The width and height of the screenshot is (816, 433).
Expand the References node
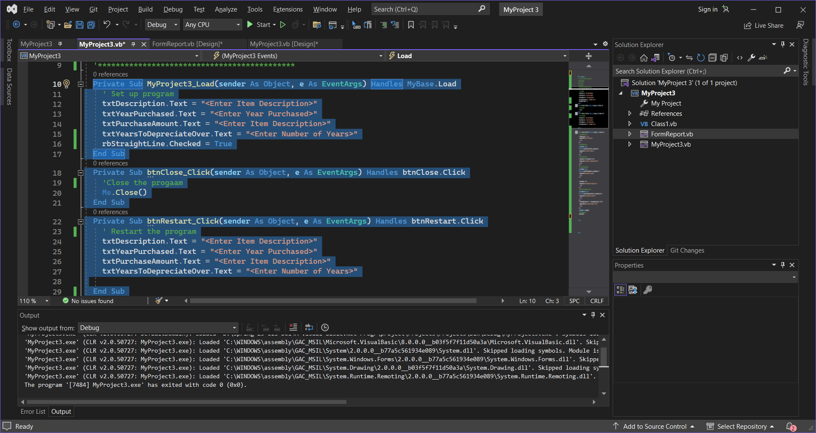630,114
